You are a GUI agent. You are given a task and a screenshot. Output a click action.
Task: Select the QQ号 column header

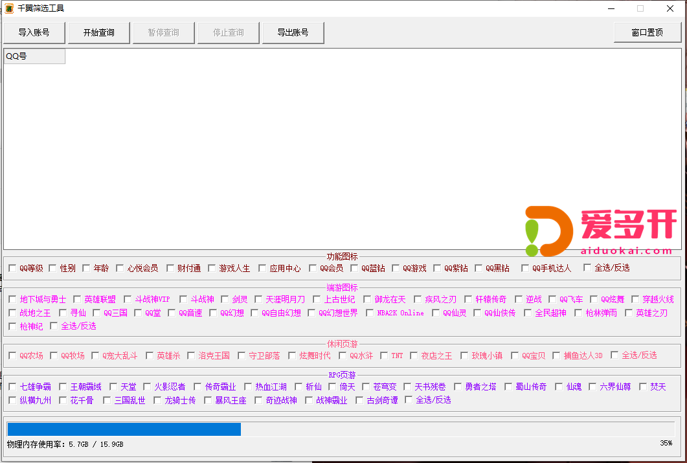tap(34, 56)
